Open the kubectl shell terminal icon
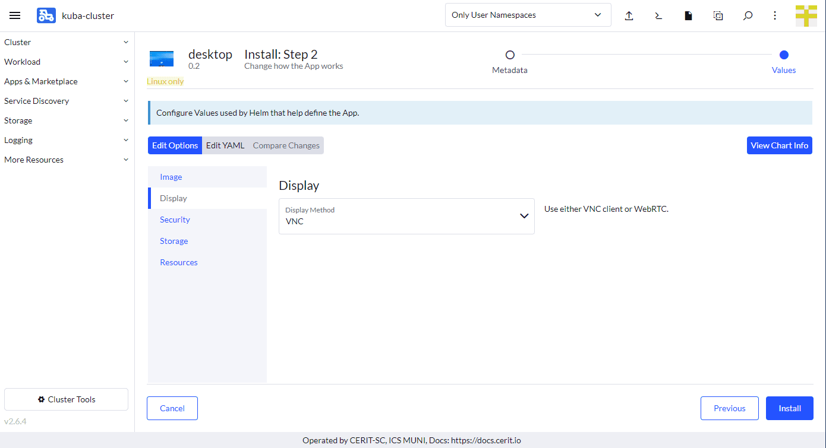The width and height of the screenshot is (826, 448). click(x=658, y=15)
